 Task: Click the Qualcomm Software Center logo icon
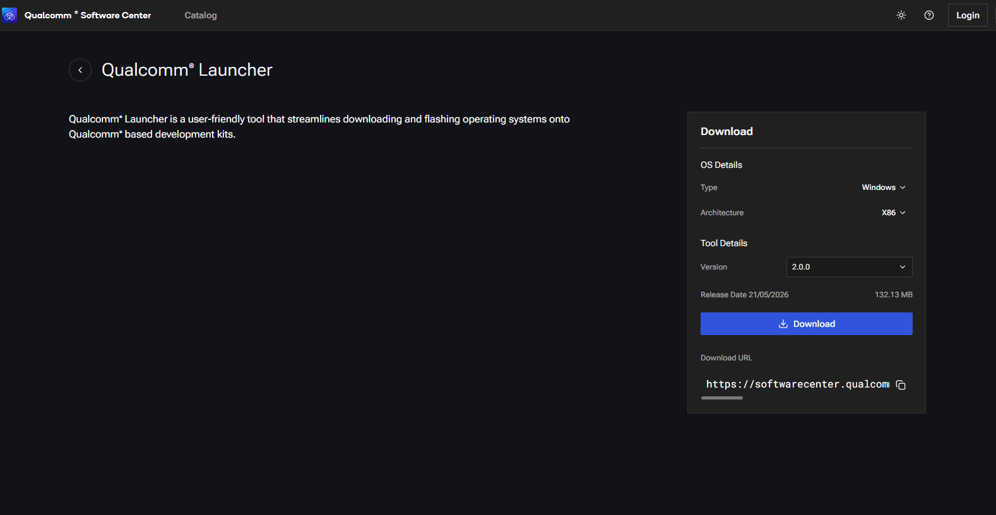point(9,15)
